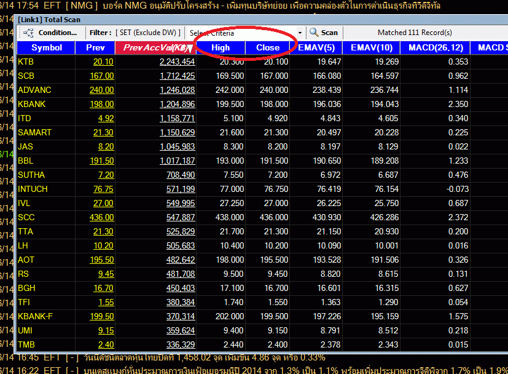This screenshot has height=374, width=508.
Task: Click SCB accumulated value 1,712,425
Action: pyautogui.click(x=178, y=76)
